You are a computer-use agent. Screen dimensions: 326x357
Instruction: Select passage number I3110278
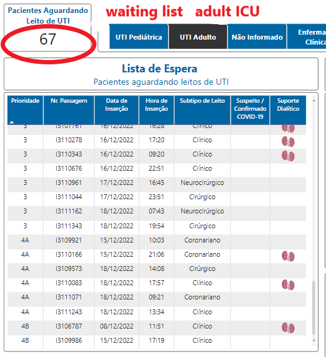(69, 140)
